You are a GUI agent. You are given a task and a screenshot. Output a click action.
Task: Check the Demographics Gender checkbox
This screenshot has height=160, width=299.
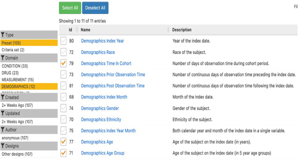[x=63, y=108]
